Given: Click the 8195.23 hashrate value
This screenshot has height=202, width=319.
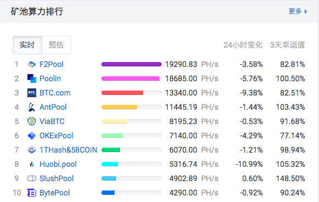Looking at the screenshot, I should tap(183, 121).
